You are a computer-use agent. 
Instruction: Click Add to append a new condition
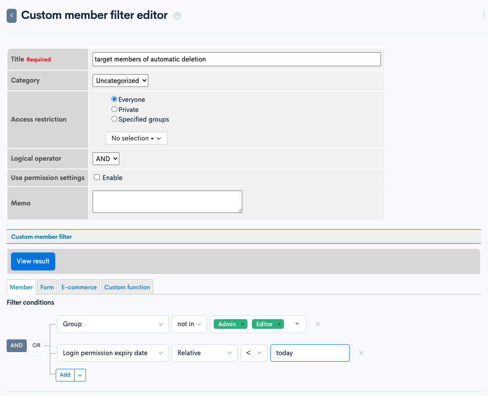click(65, 375)
